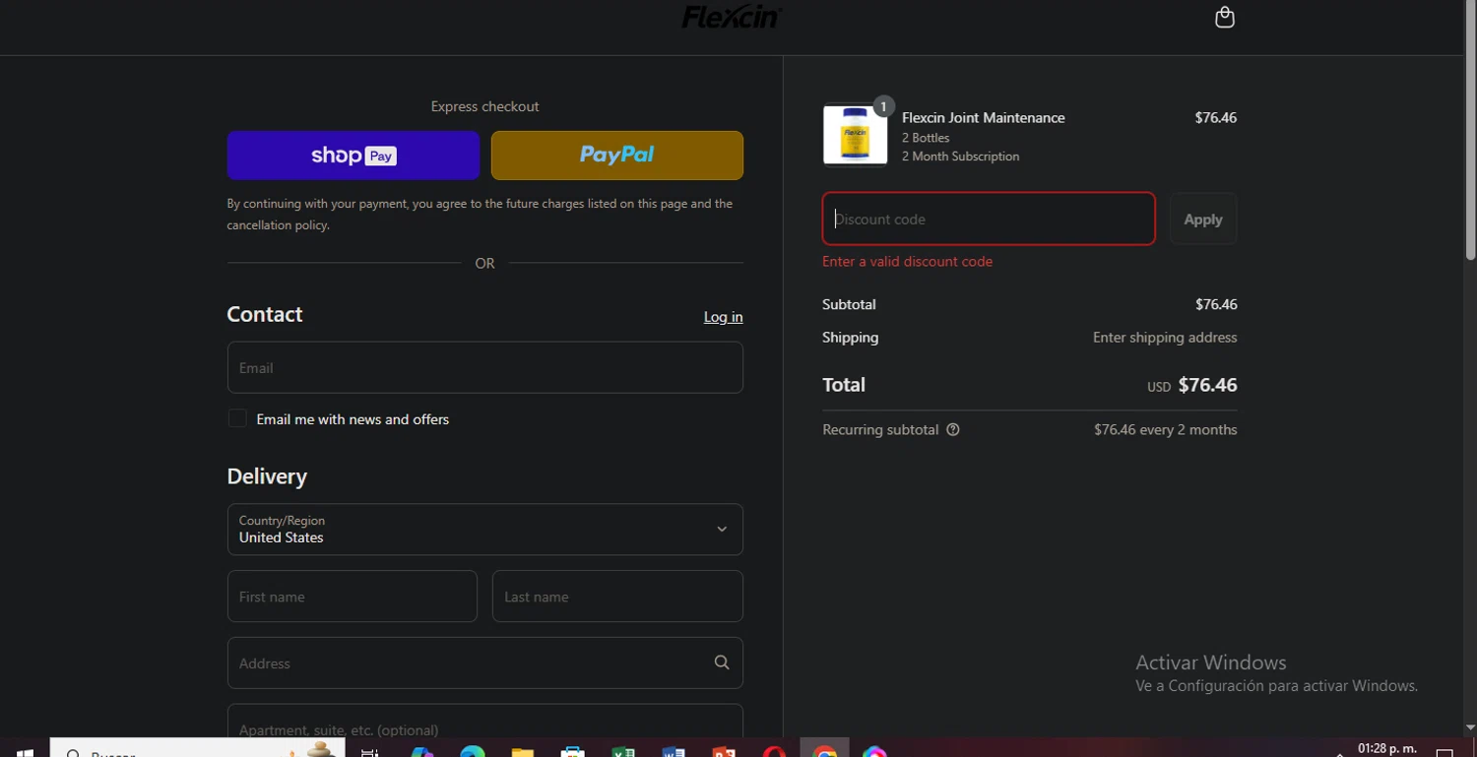Click the Recurring subtotal help icon
The image size is (1477, 757).
(x=953, y=429)
